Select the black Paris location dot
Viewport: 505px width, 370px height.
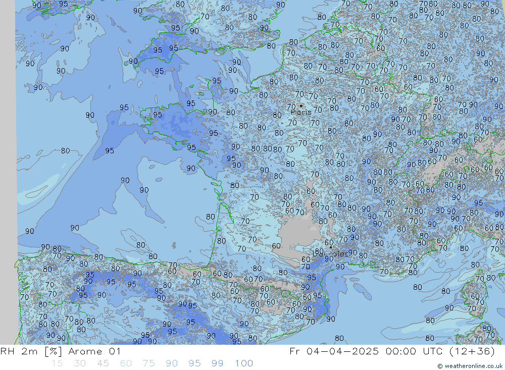tap(301, 105)
